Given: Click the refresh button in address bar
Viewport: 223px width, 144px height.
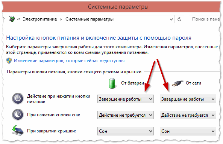Looking at the screenshot, I should (x=179, y=19).
